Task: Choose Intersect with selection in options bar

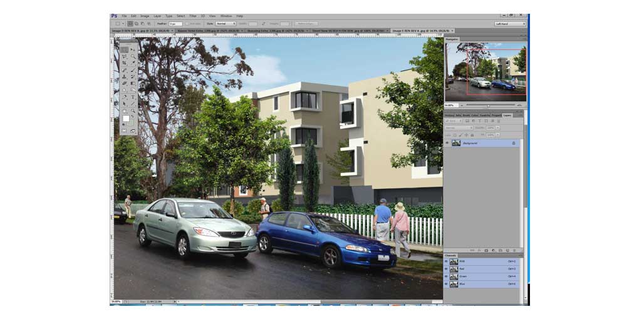Action: pos(148,24)
